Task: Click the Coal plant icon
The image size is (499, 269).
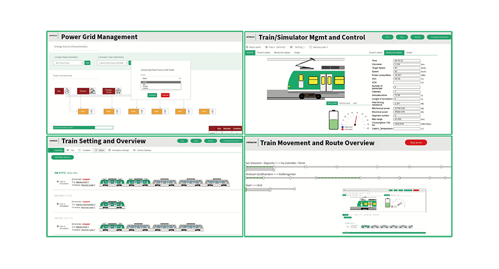Action: point(118,91)
